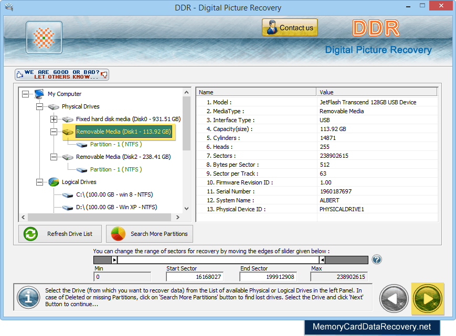The height and width of the screenshot is (336, 456).
Task: Click the yellow Disk1 removable media icon
Action: click(68, 132)
